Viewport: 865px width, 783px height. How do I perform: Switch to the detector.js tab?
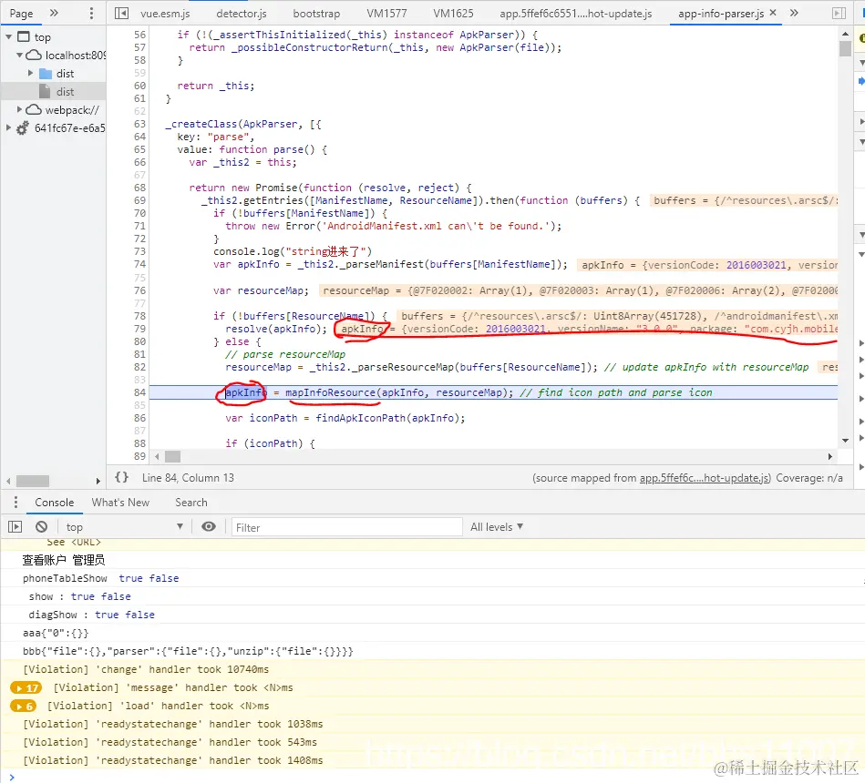click(241, 14)
